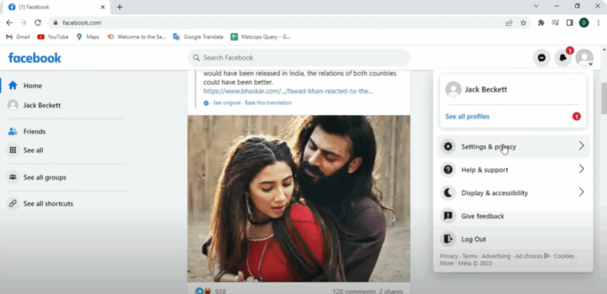Click the Give feedback icon
Viewport: 607px width, 294px height.
click(448, 216)
